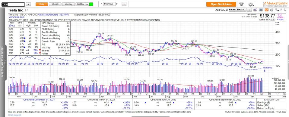Open the alerts bell icon
Screen dimensions: 289x117
tap(242, 4)
